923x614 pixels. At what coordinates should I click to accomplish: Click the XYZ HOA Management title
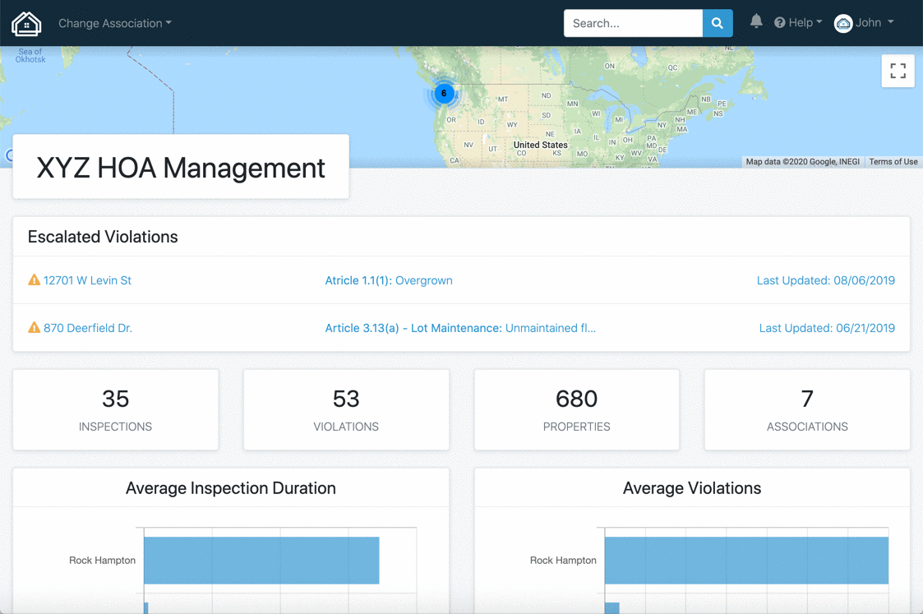click(x=181, y=168)
